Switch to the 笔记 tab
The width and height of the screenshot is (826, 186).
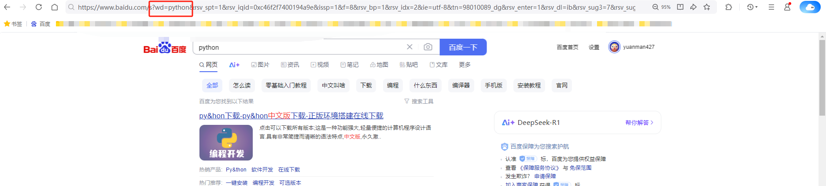(349, 65)
